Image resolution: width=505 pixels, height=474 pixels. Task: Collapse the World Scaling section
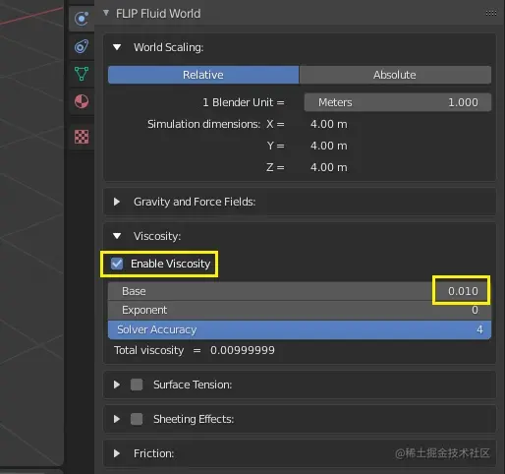pyautogui.click(x=117, y=47)
